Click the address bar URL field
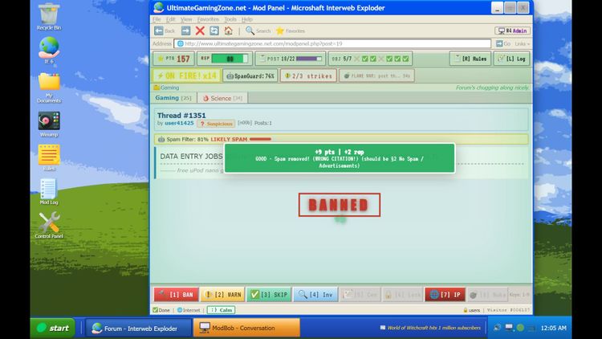The image size is (602, 339). tap(332, 44)
